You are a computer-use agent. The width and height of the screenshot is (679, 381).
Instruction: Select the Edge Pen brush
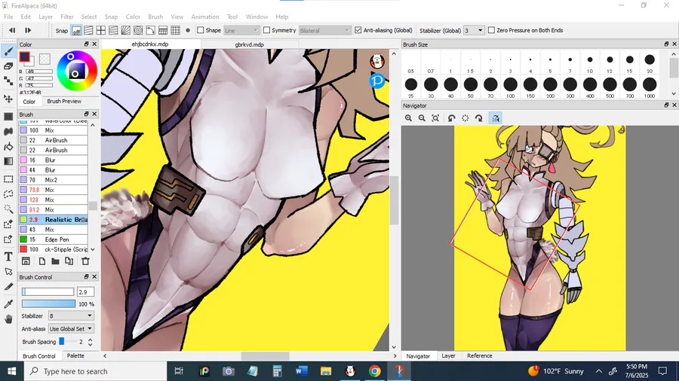click(x=54, y=239)
